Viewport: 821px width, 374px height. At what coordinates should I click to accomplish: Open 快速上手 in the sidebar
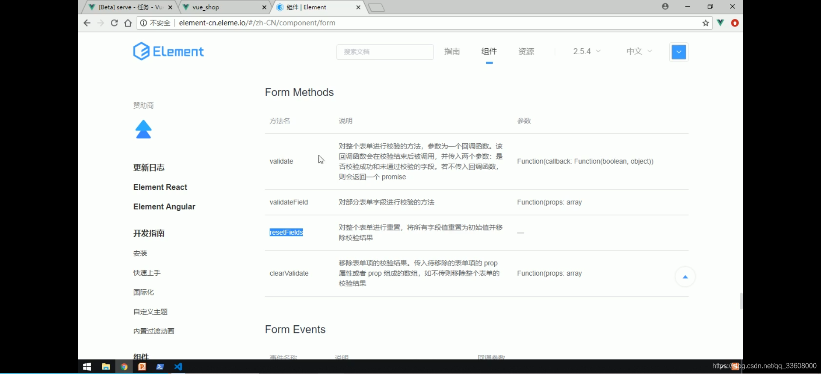point(147,273)
